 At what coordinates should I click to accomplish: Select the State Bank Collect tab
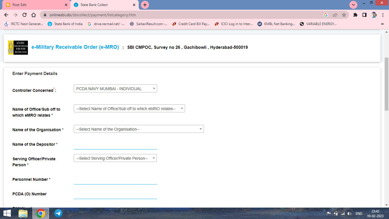pos(104,5)
